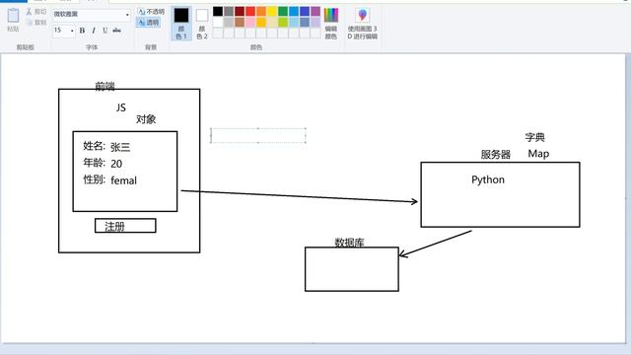Toggle Bold text formatting
The image size is (631, 355).
coord(82,31)
